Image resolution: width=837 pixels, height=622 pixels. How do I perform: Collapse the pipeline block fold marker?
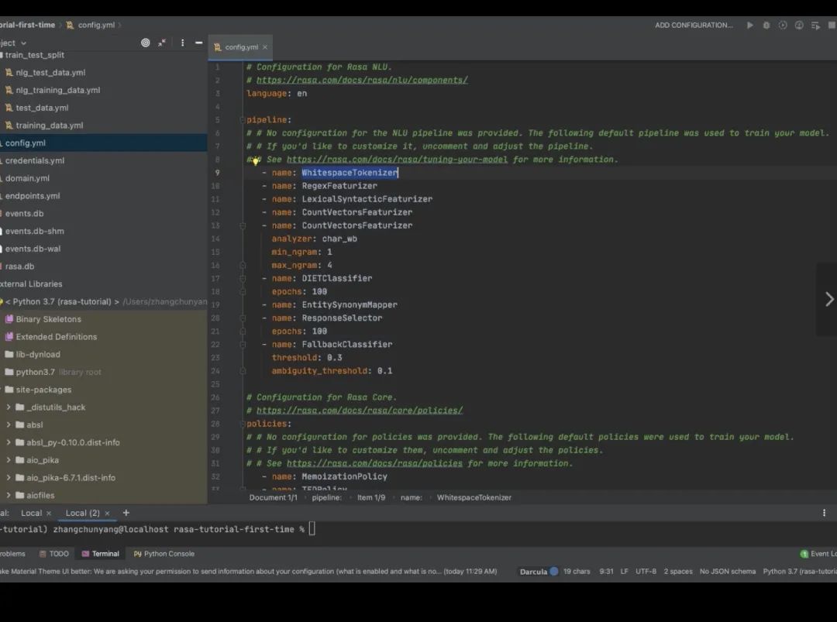(x=243, y=120)
